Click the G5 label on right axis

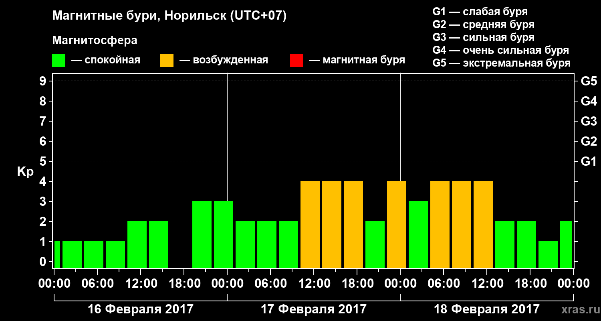tap(589, 81)
